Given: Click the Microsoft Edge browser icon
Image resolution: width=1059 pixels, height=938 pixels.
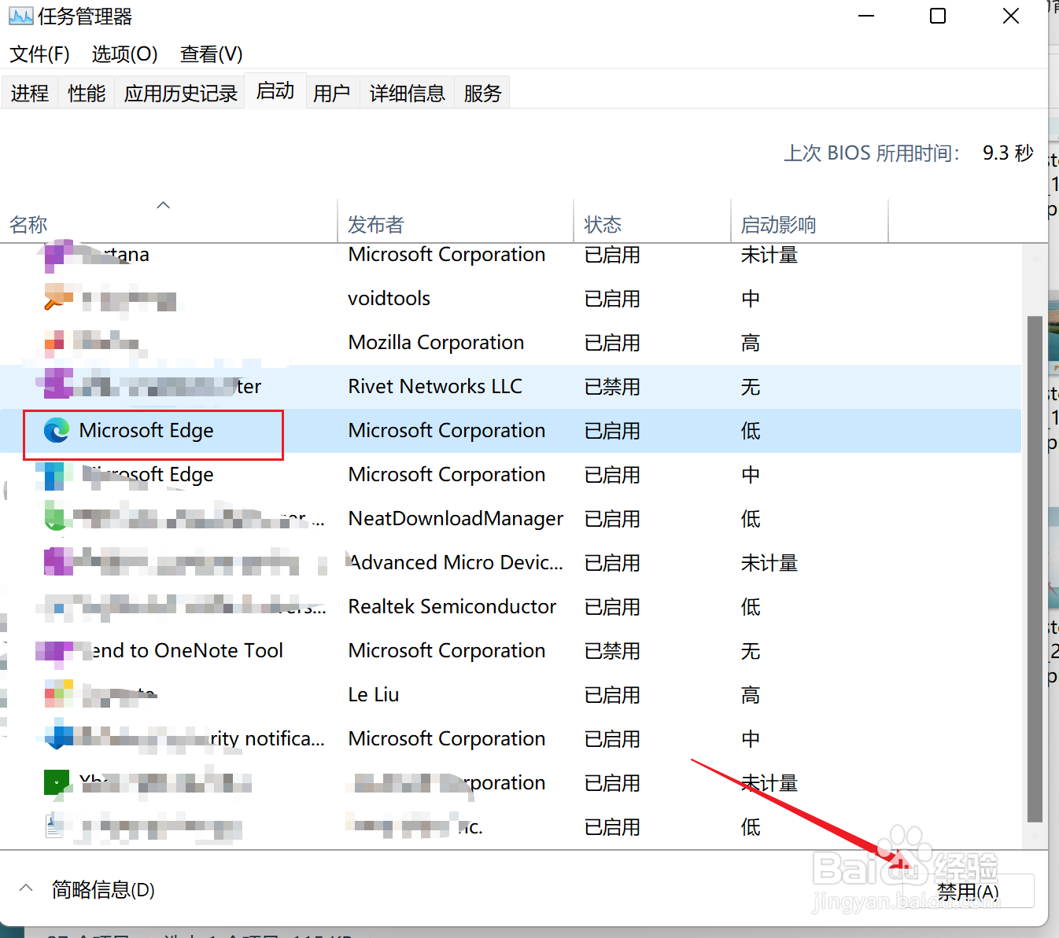Looking at the screenshot, I should pyautogui.click(x=57, y=431).
